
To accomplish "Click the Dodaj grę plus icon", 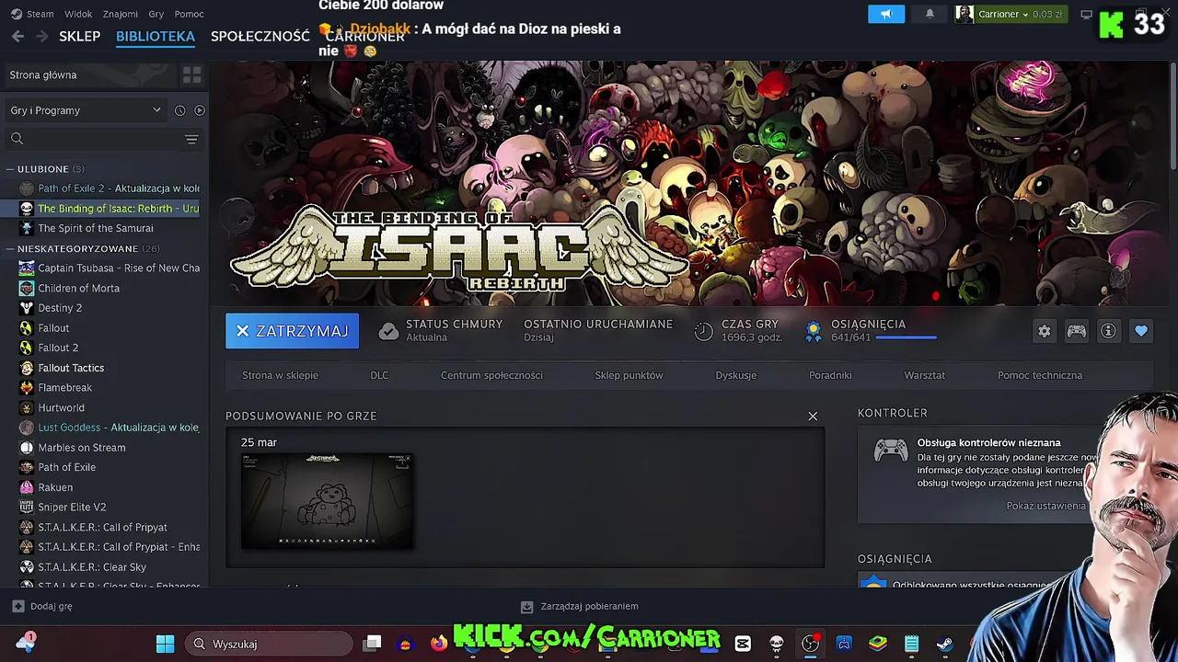I will click(17, 606).
